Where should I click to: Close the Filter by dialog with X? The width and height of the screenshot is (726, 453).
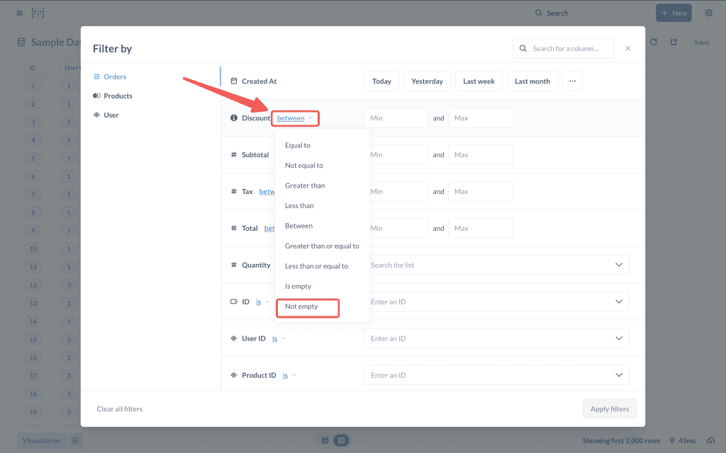[627, 49]
